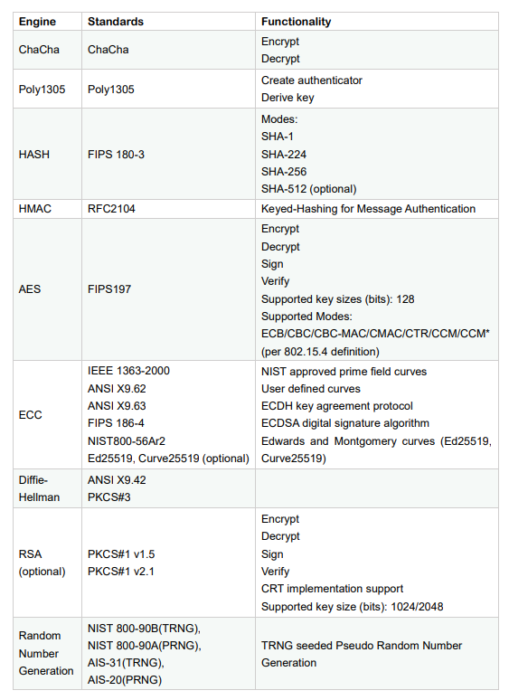Click the AIS-31(TRNG) standard text

point(126,663)
